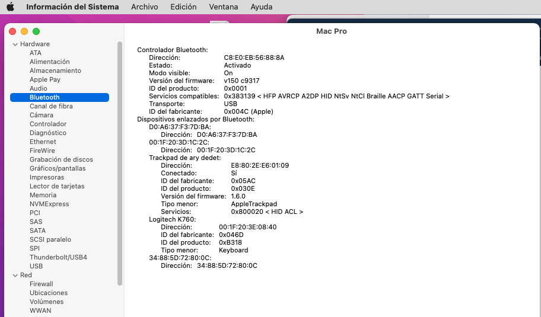This screenshot has width=541, height=317.
Task: Click the device heading 34:88:5D:72:80:0C:
Action: point(180,258)
